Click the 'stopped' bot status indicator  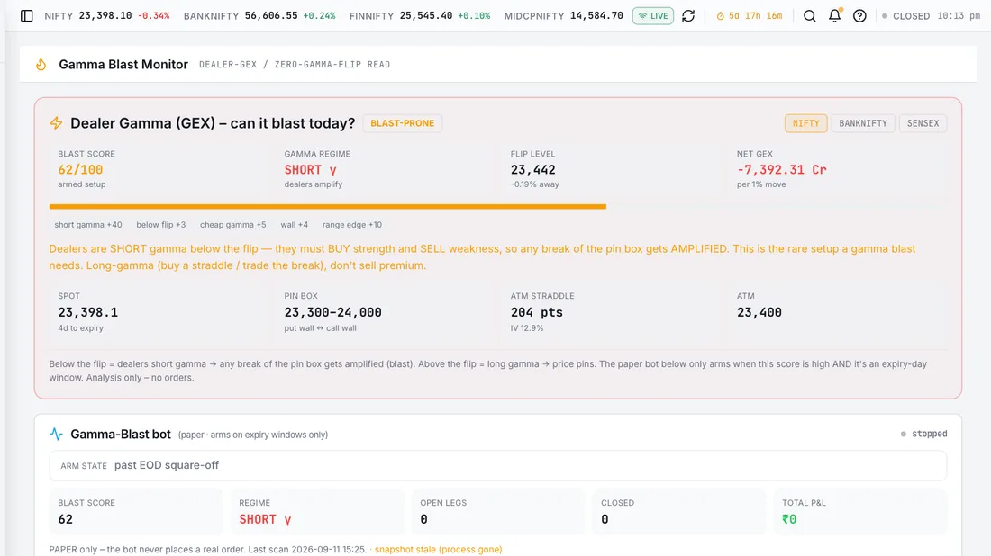point(923,435)
